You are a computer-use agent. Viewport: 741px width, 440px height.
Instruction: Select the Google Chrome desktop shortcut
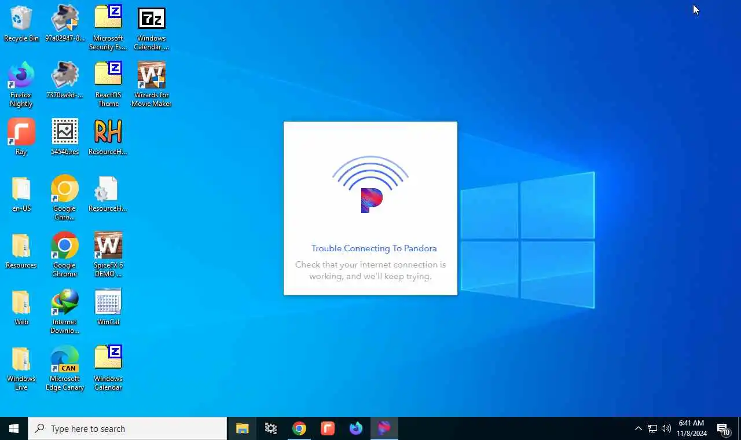65,254
